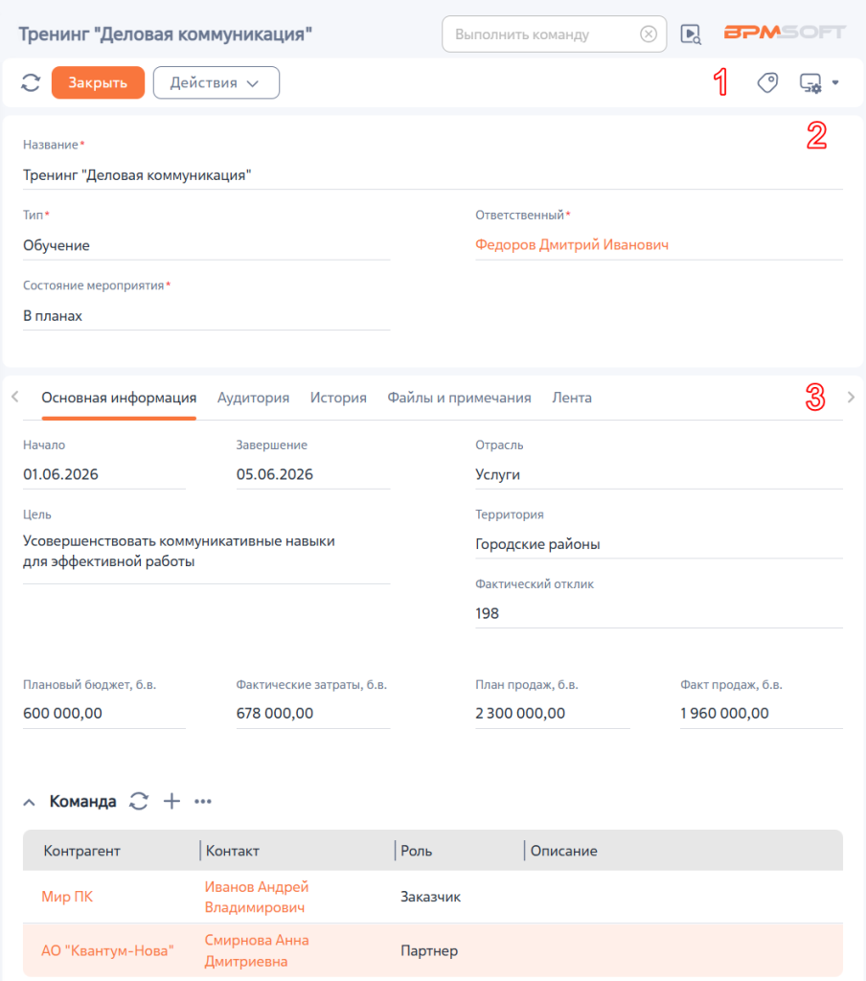
Task: Open the Команда three-dots menu
Action: (x=203, y=802)
